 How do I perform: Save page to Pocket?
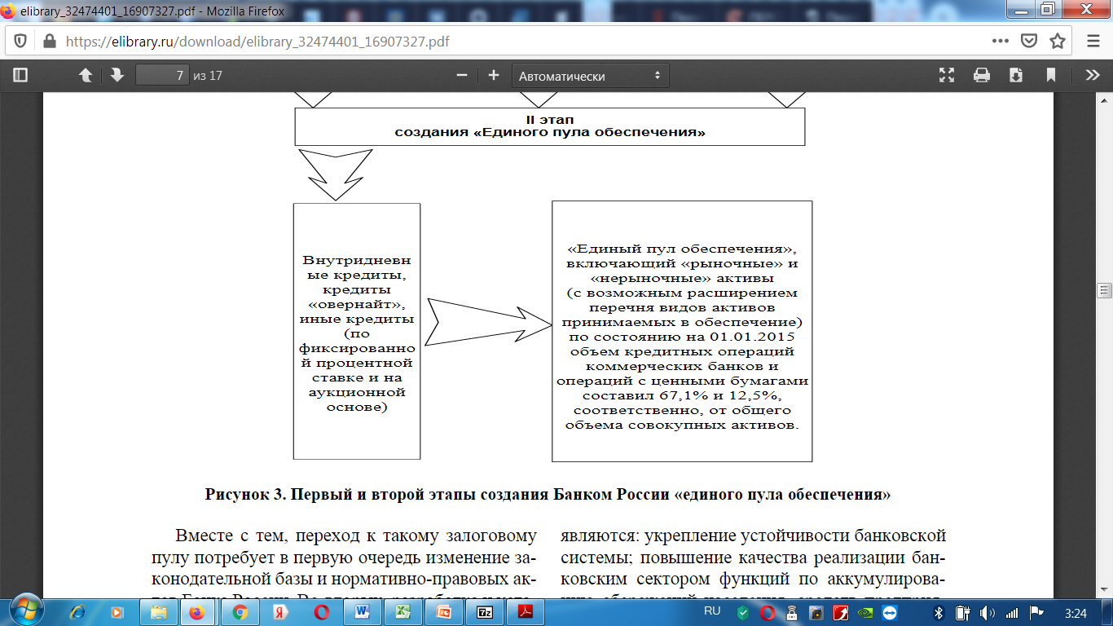click(x=1030, y=41)
